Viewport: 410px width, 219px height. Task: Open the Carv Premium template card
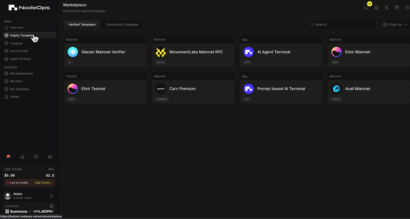tap(193, 88)
